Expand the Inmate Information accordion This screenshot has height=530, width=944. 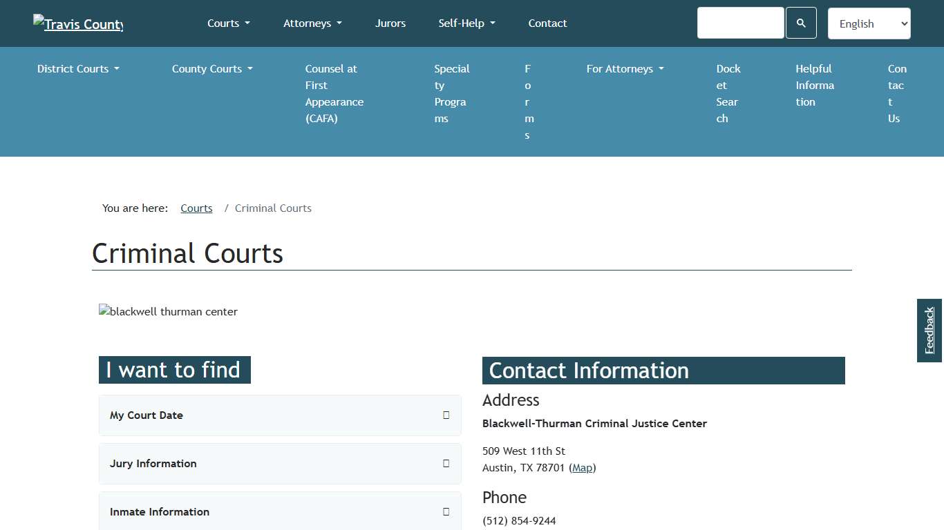click(x=280, y=511)
